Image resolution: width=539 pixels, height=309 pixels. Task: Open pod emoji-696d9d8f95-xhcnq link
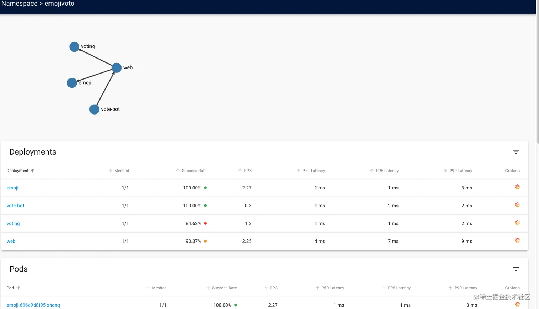[x=33, y=305]
